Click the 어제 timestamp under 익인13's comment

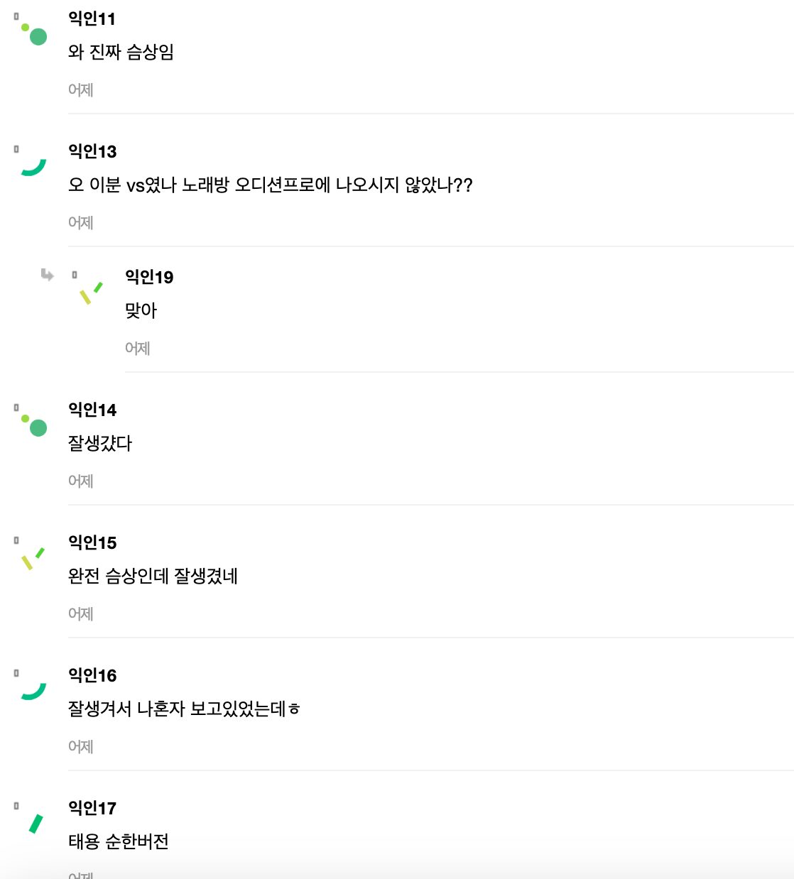(81, 222)
